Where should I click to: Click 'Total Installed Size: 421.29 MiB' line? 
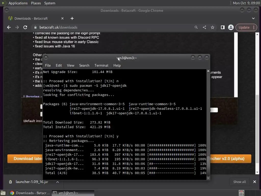[76, 127]
